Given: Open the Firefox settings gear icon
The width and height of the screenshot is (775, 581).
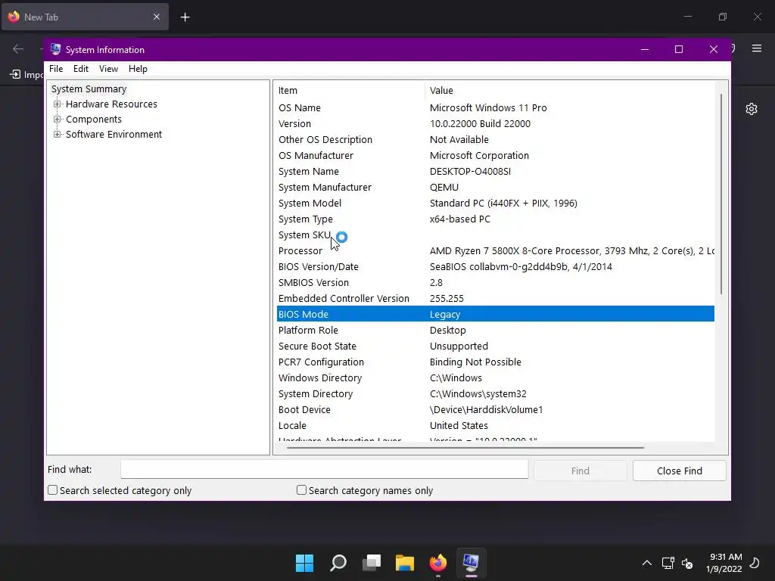Looking at the screenshot, I should click(x=752, y=109).
